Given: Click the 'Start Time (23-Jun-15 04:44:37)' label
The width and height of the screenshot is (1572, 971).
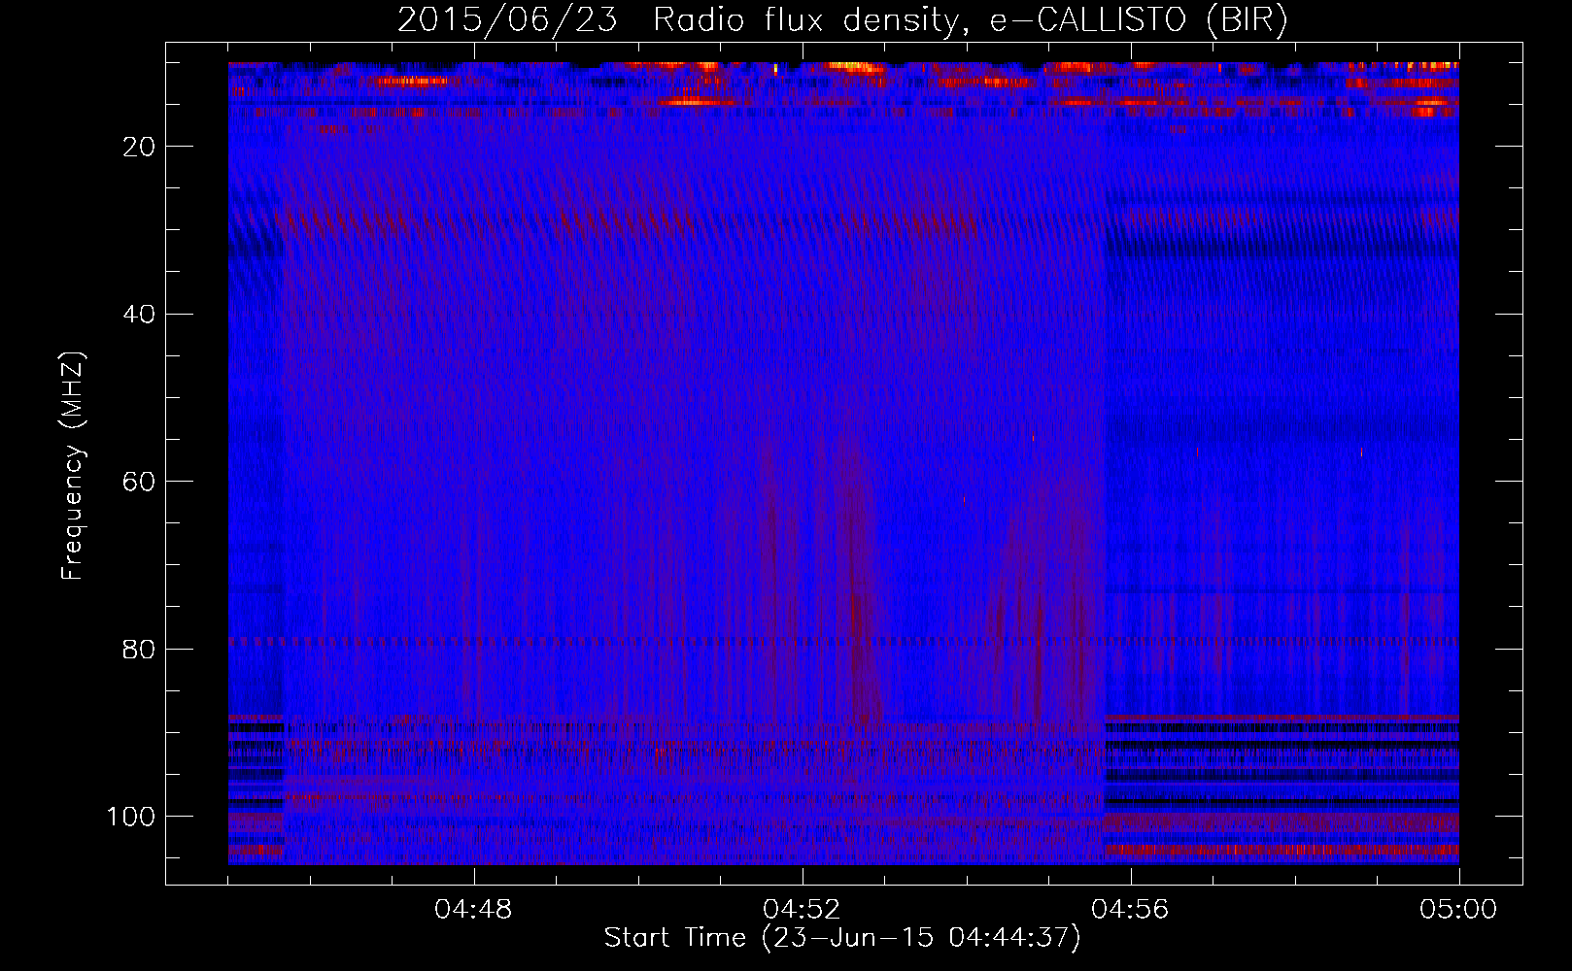Looking at the screenshot, I should (x=842, y=938).
